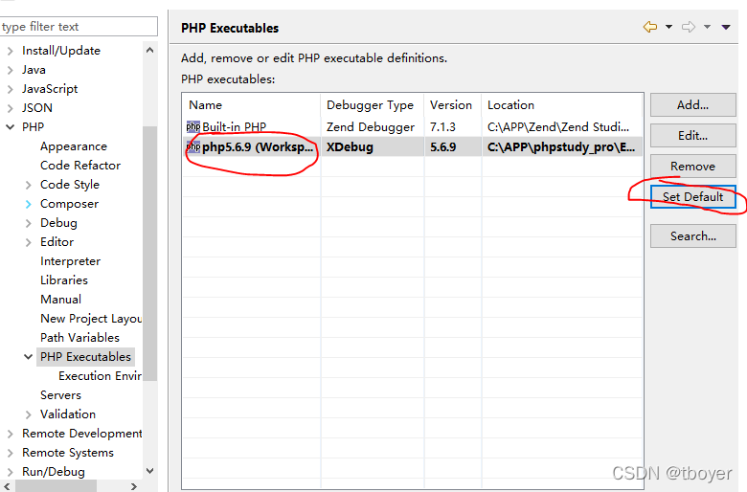Select PHP Executables tree item
Image resolution: width=747 pixels, height=492 pixels.
coord(85,357)
